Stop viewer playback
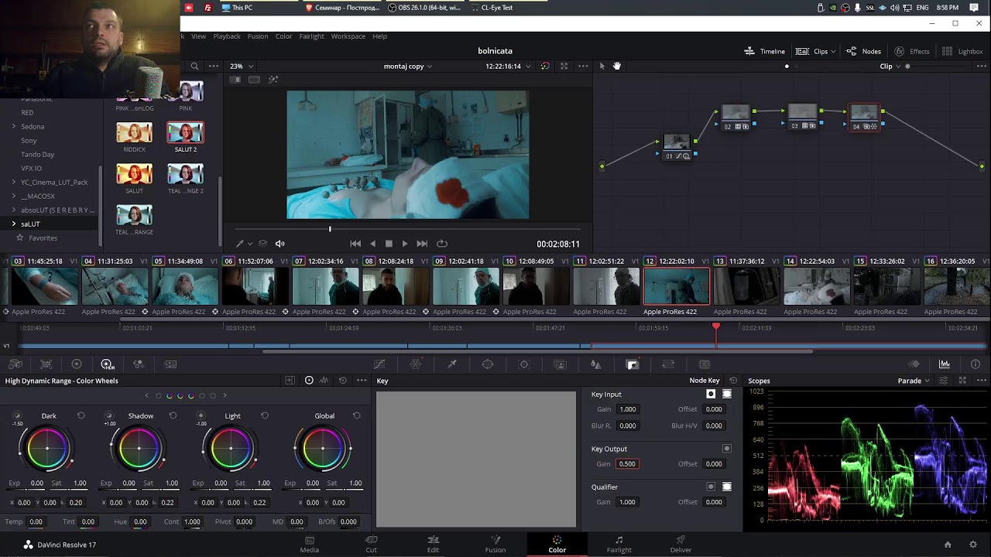 click(x=389, y=244)
